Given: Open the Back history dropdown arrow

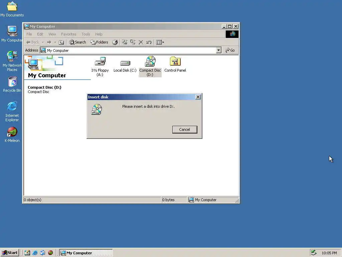Looking at the screenshot, I should tap(43, 42).
